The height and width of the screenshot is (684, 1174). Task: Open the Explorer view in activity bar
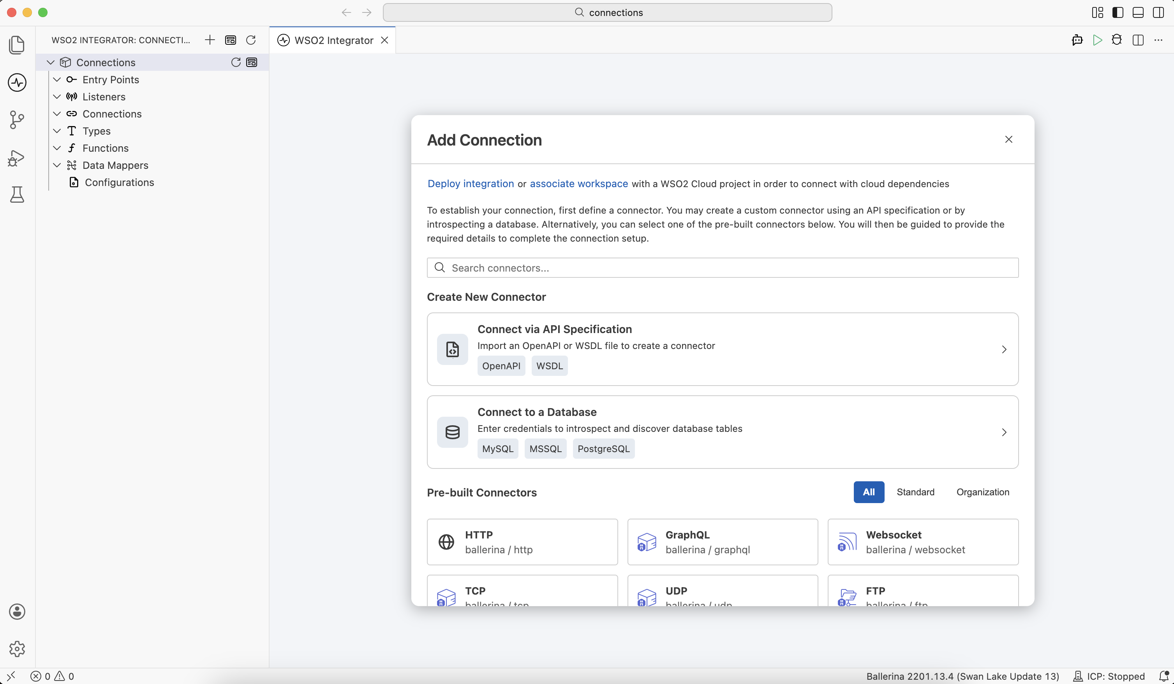point(17,45)
